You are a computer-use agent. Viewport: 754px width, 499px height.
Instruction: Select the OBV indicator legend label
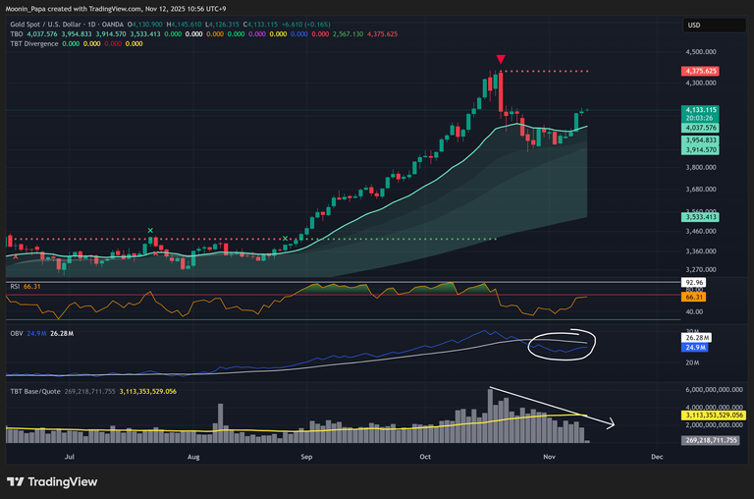click(x=17, y=335)
